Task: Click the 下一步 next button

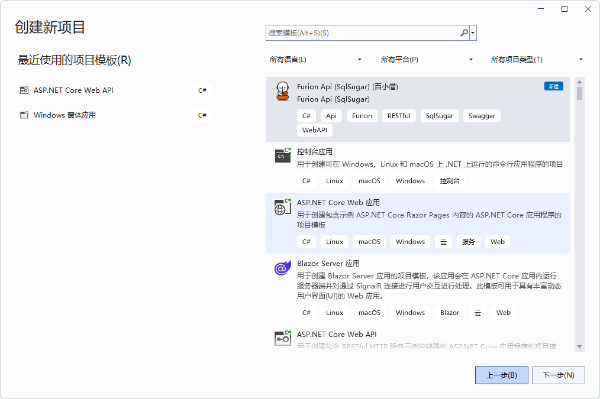Action: (558, 375)
